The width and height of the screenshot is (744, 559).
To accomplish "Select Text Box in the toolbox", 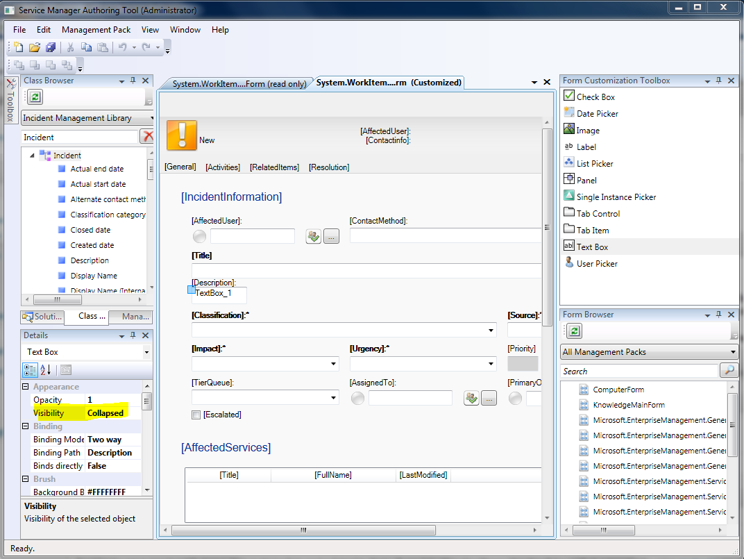I will click(x=592, y=247).
